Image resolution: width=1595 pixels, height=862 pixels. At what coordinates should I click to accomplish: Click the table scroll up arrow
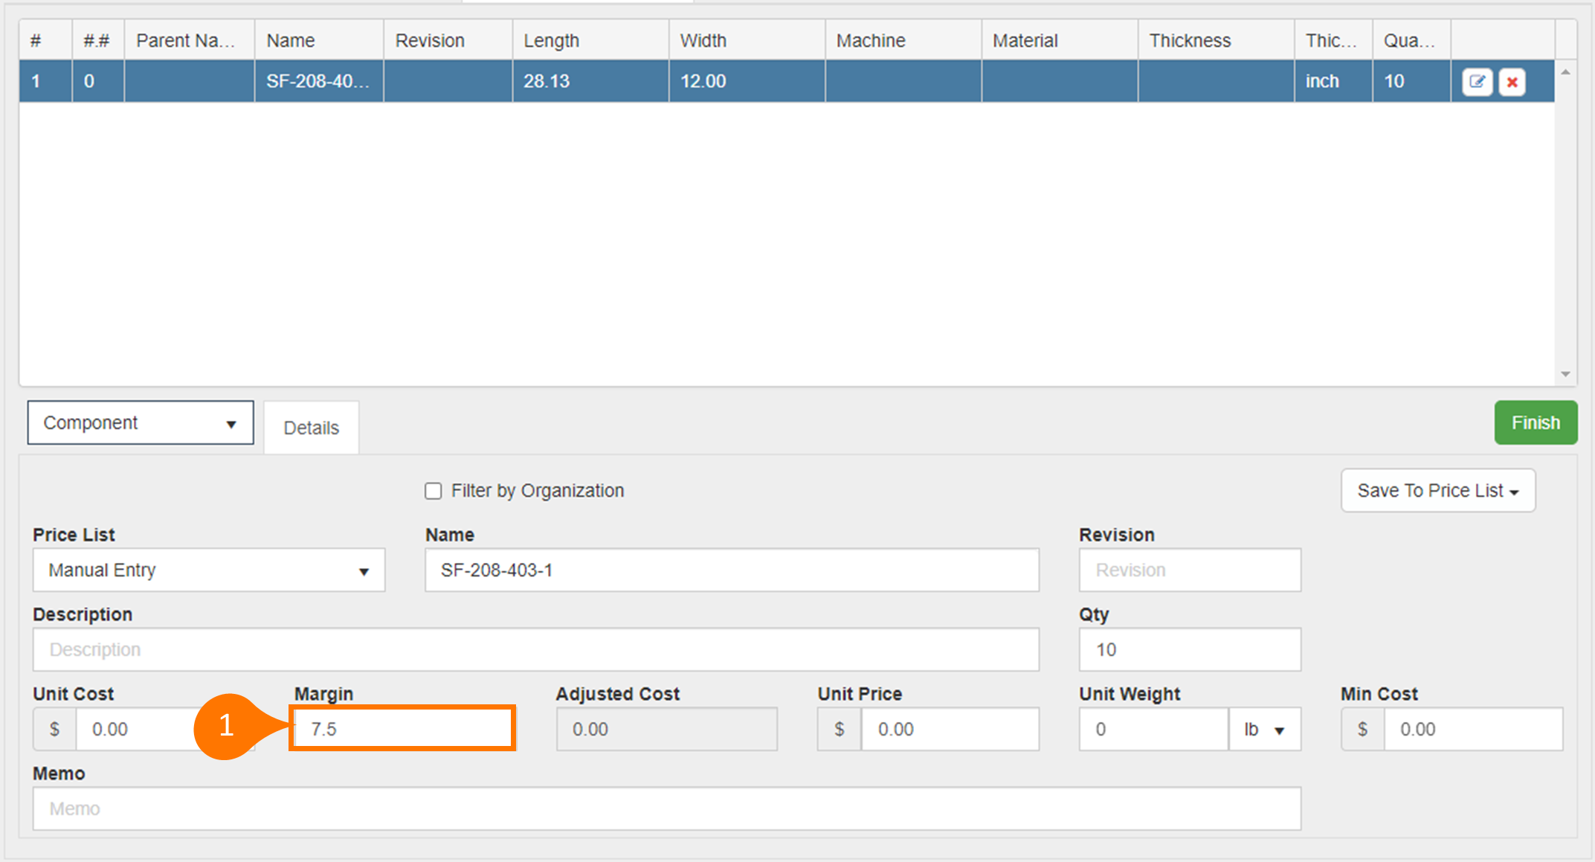click(1565, 72)
